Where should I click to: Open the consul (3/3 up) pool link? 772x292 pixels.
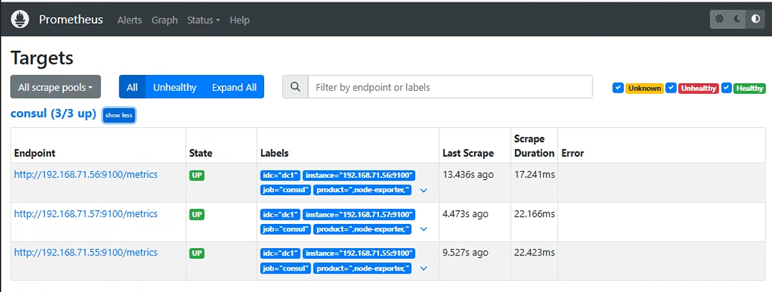(x=53, y=113)
